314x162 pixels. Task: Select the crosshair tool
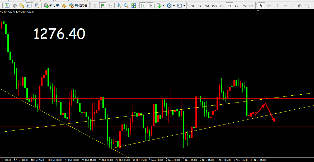[269, 6]
